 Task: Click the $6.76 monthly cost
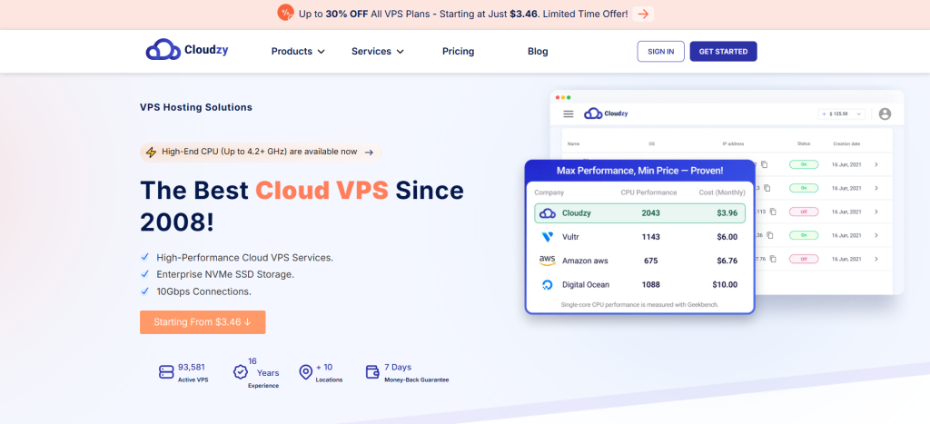coord(727,261)
